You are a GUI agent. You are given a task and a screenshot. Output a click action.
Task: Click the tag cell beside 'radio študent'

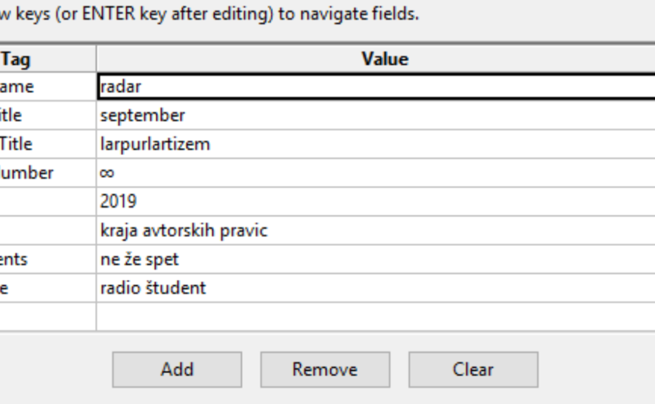(x=47, y=288)
